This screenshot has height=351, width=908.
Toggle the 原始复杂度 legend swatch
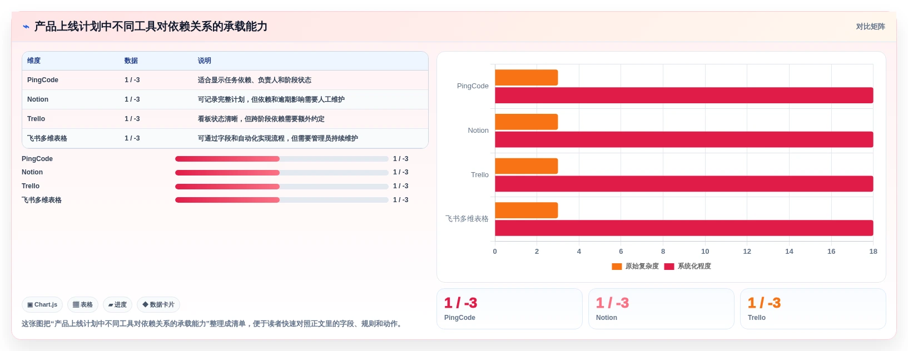click(x=617, y=267)
